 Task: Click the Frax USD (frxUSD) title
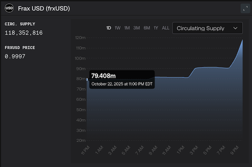point(44,9)
